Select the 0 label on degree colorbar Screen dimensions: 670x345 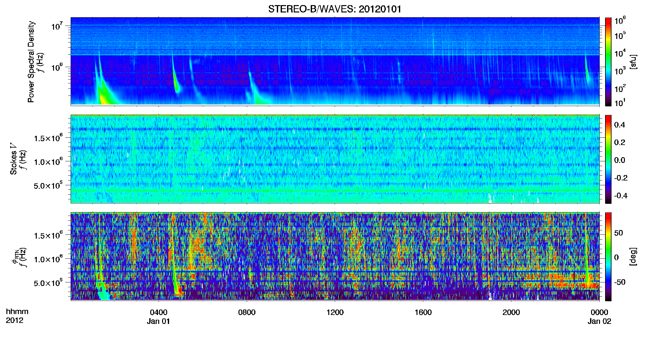pyautogui.click(x=617, y=257)
